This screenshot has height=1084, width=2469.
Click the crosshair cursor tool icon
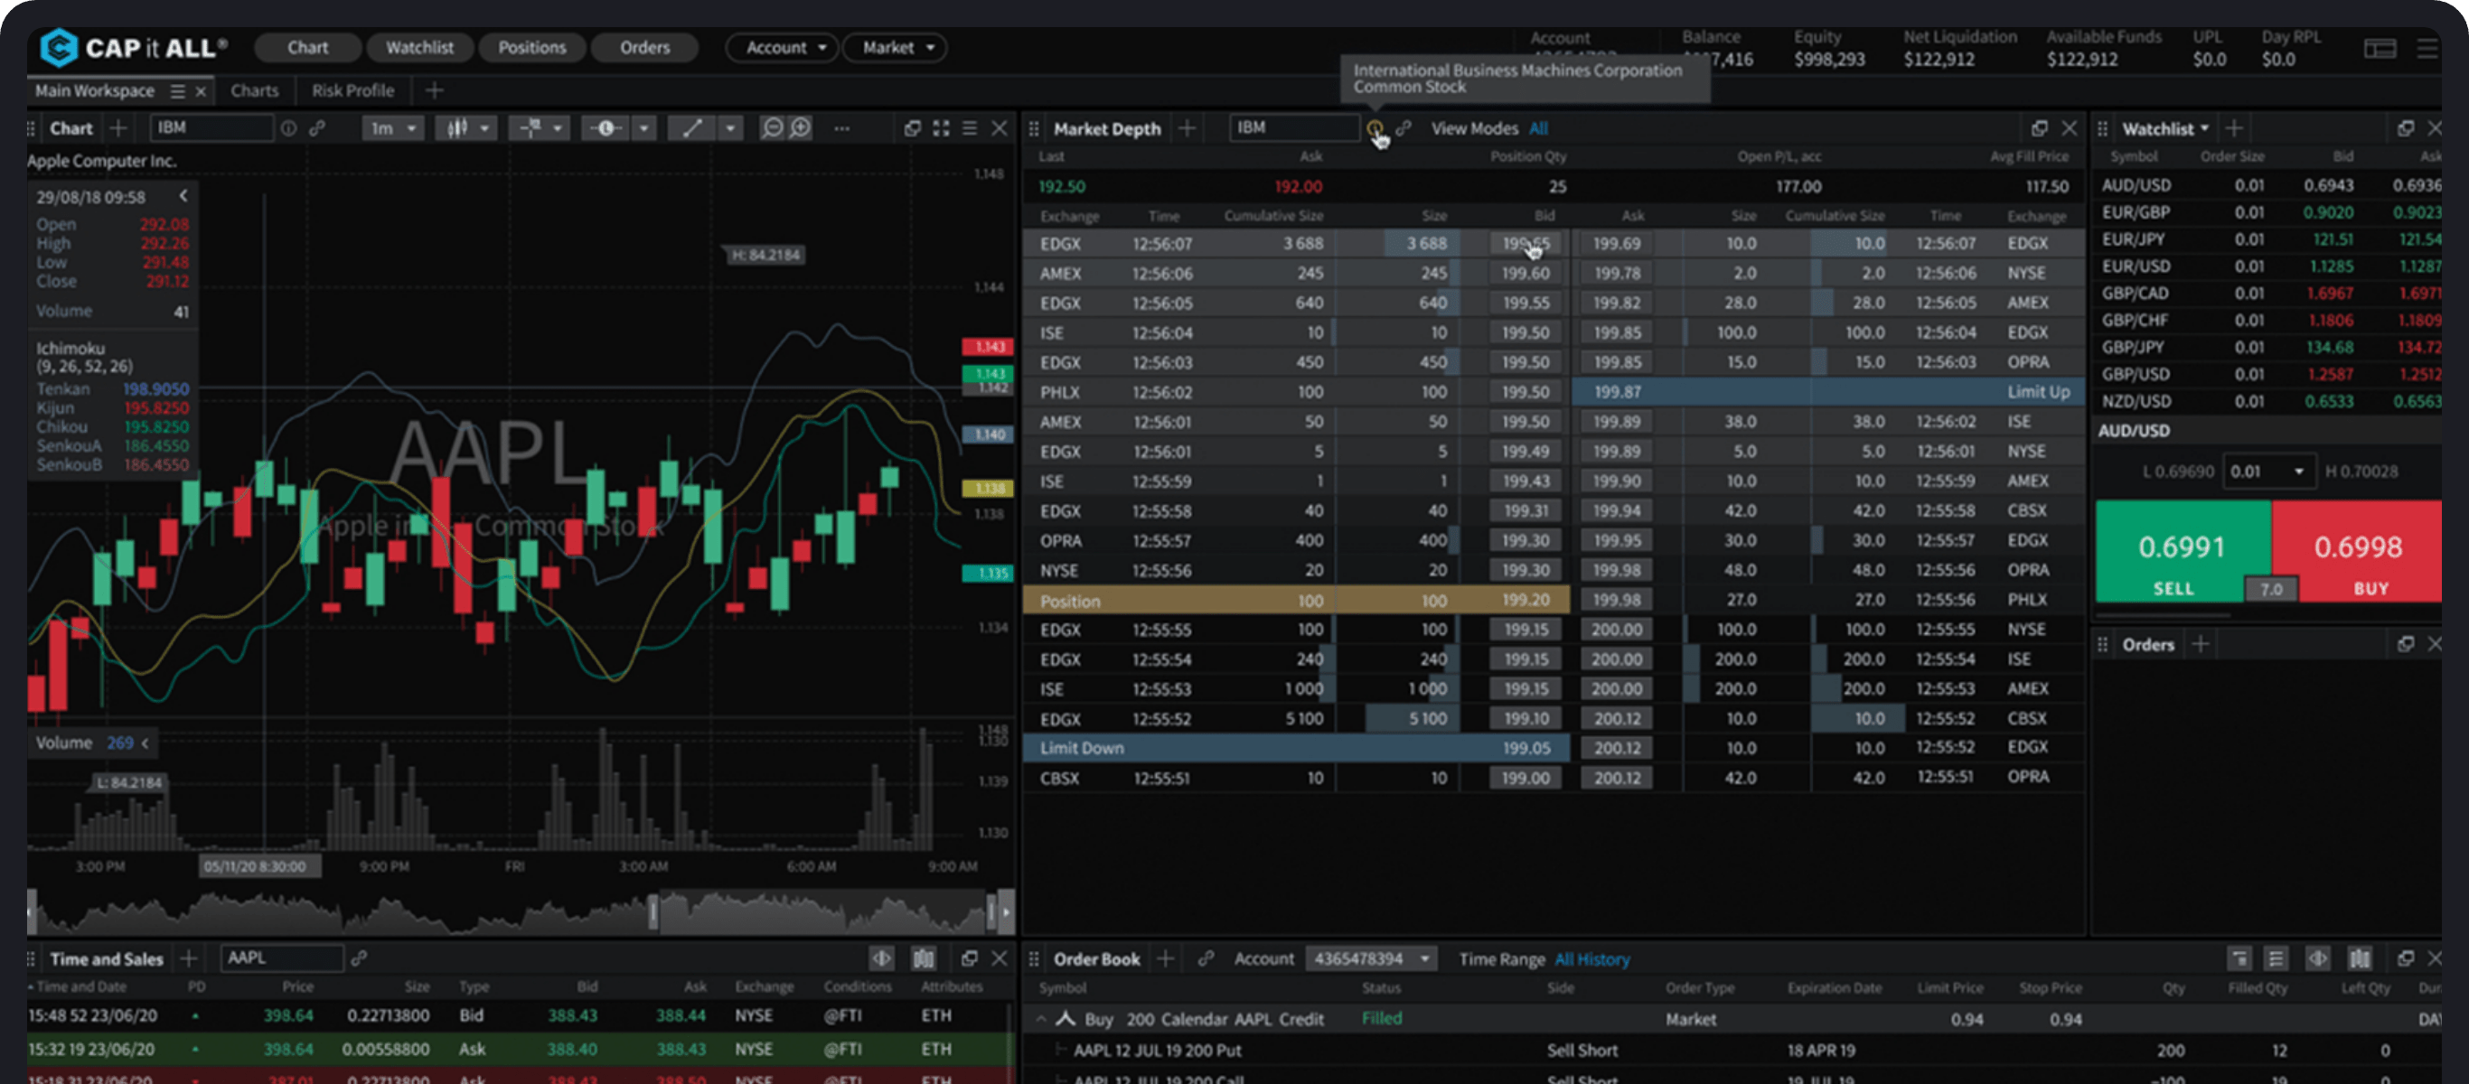click(x=530, y=128)
